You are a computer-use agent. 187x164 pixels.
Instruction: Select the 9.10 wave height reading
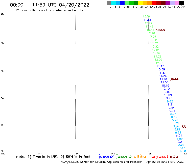tap(167, 89)
